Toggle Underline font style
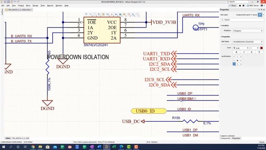Screen dimensions: 266x150 (x=251, y=52)
